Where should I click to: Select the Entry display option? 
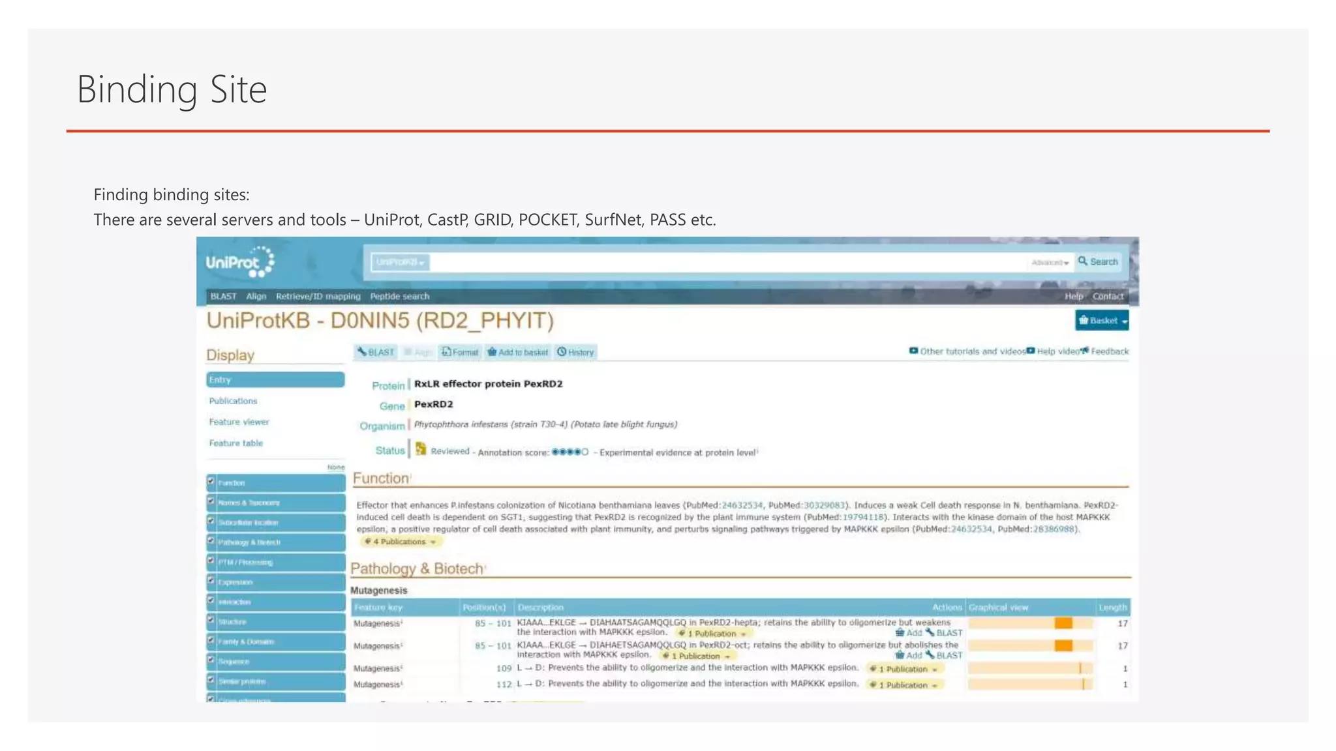[275, 379]
